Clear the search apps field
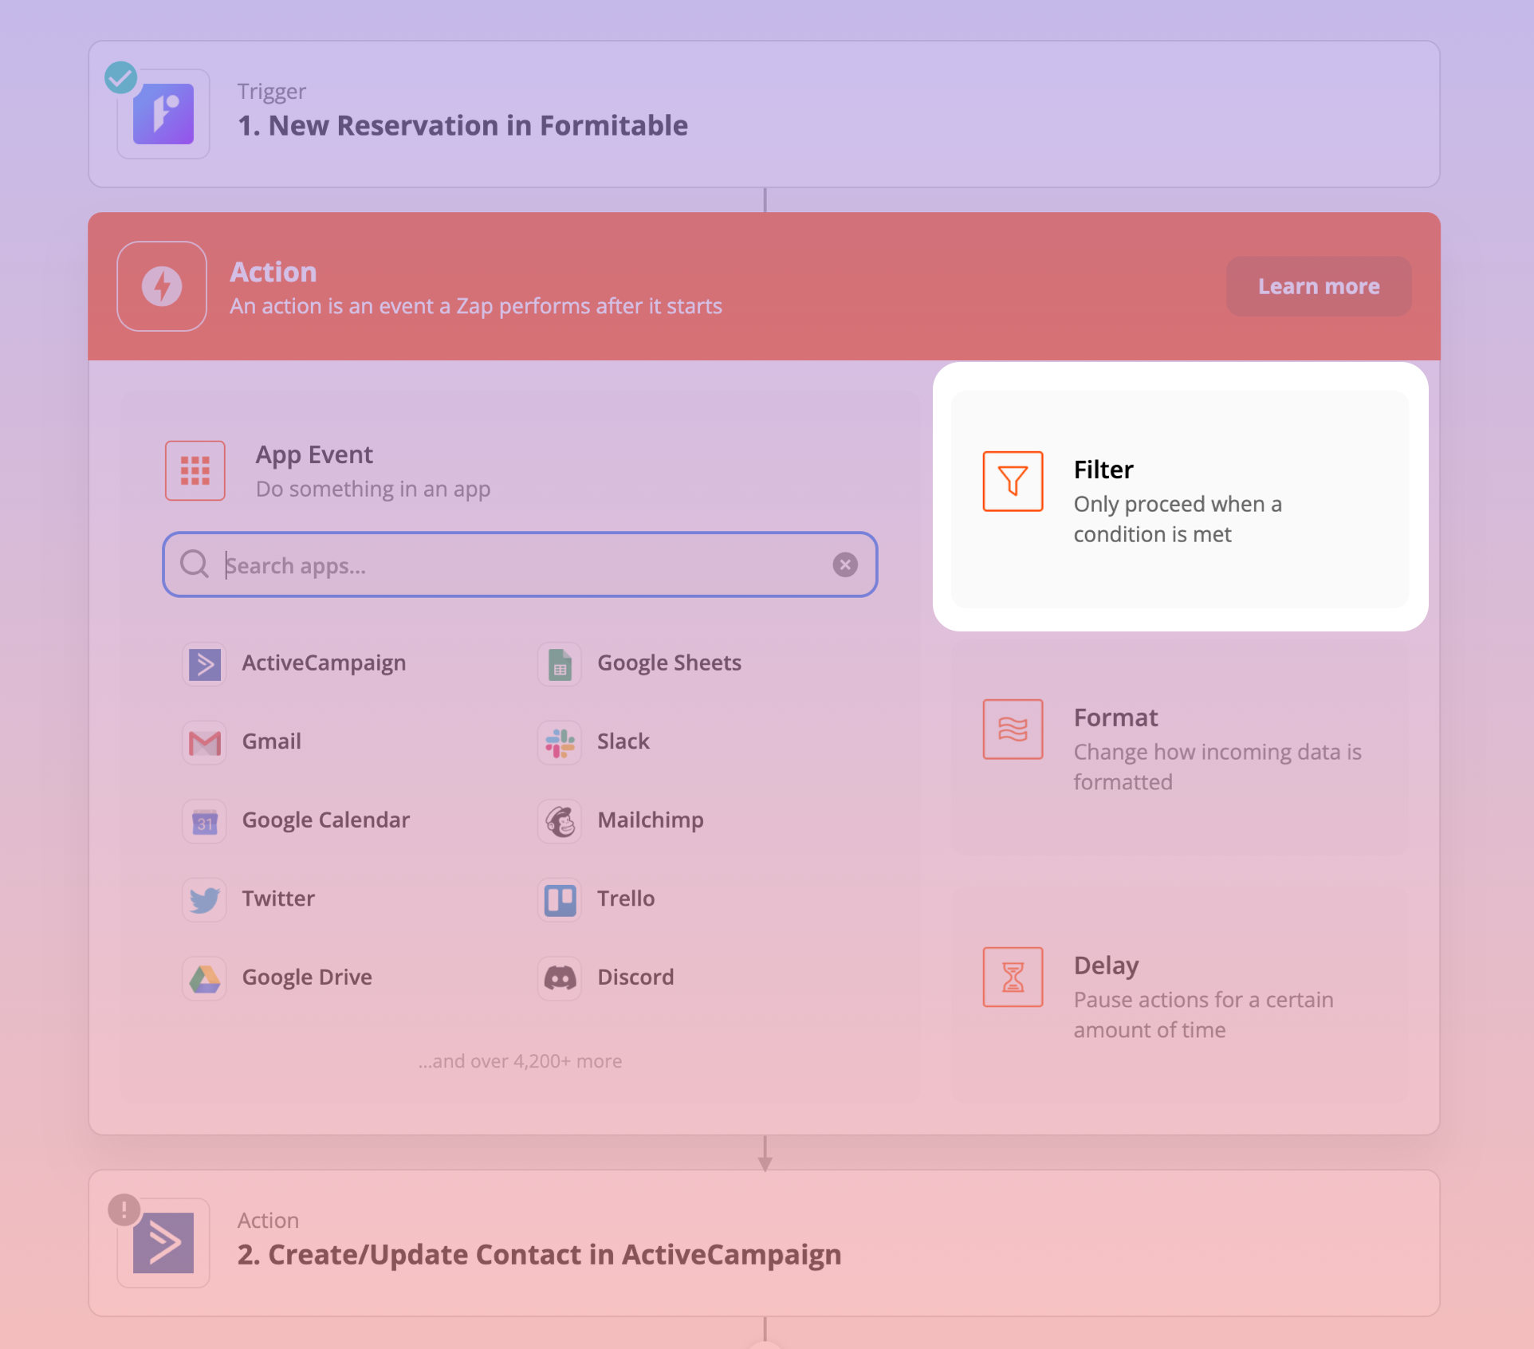 point(845,564)
